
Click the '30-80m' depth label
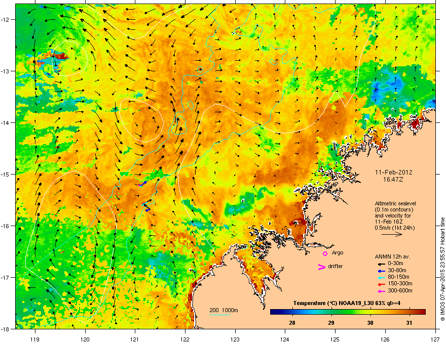click(397, 271)
